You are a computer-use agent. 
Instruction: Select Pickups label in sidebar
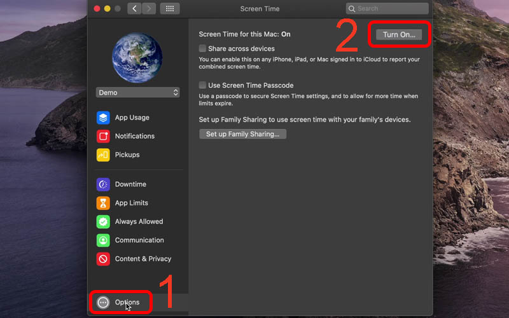pos(127,155)
